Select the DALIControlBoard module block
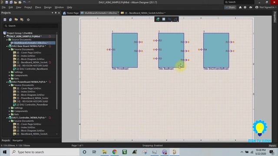278x156 pixels. click(216, 50)
